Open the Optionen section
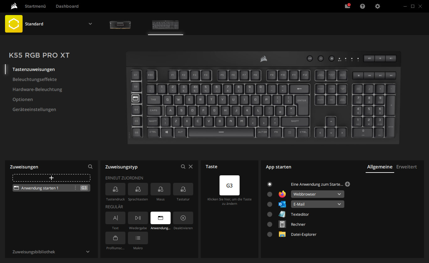 point(23,100)
